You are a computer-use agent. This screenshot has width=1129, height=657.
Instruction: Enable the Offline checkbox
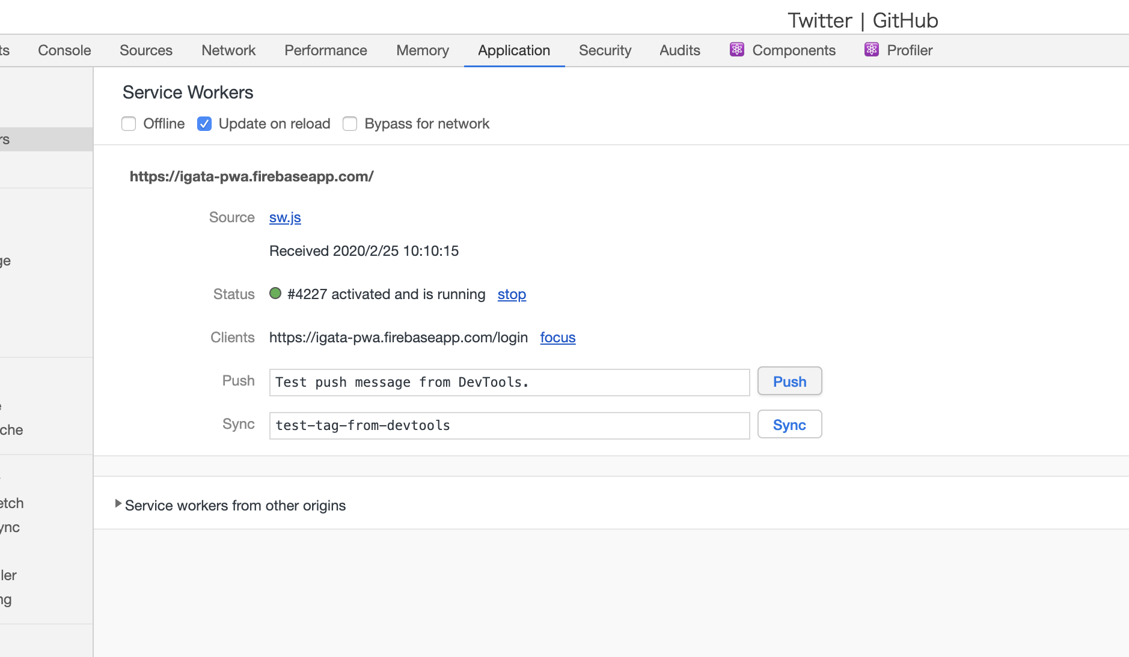click(129, 124)
